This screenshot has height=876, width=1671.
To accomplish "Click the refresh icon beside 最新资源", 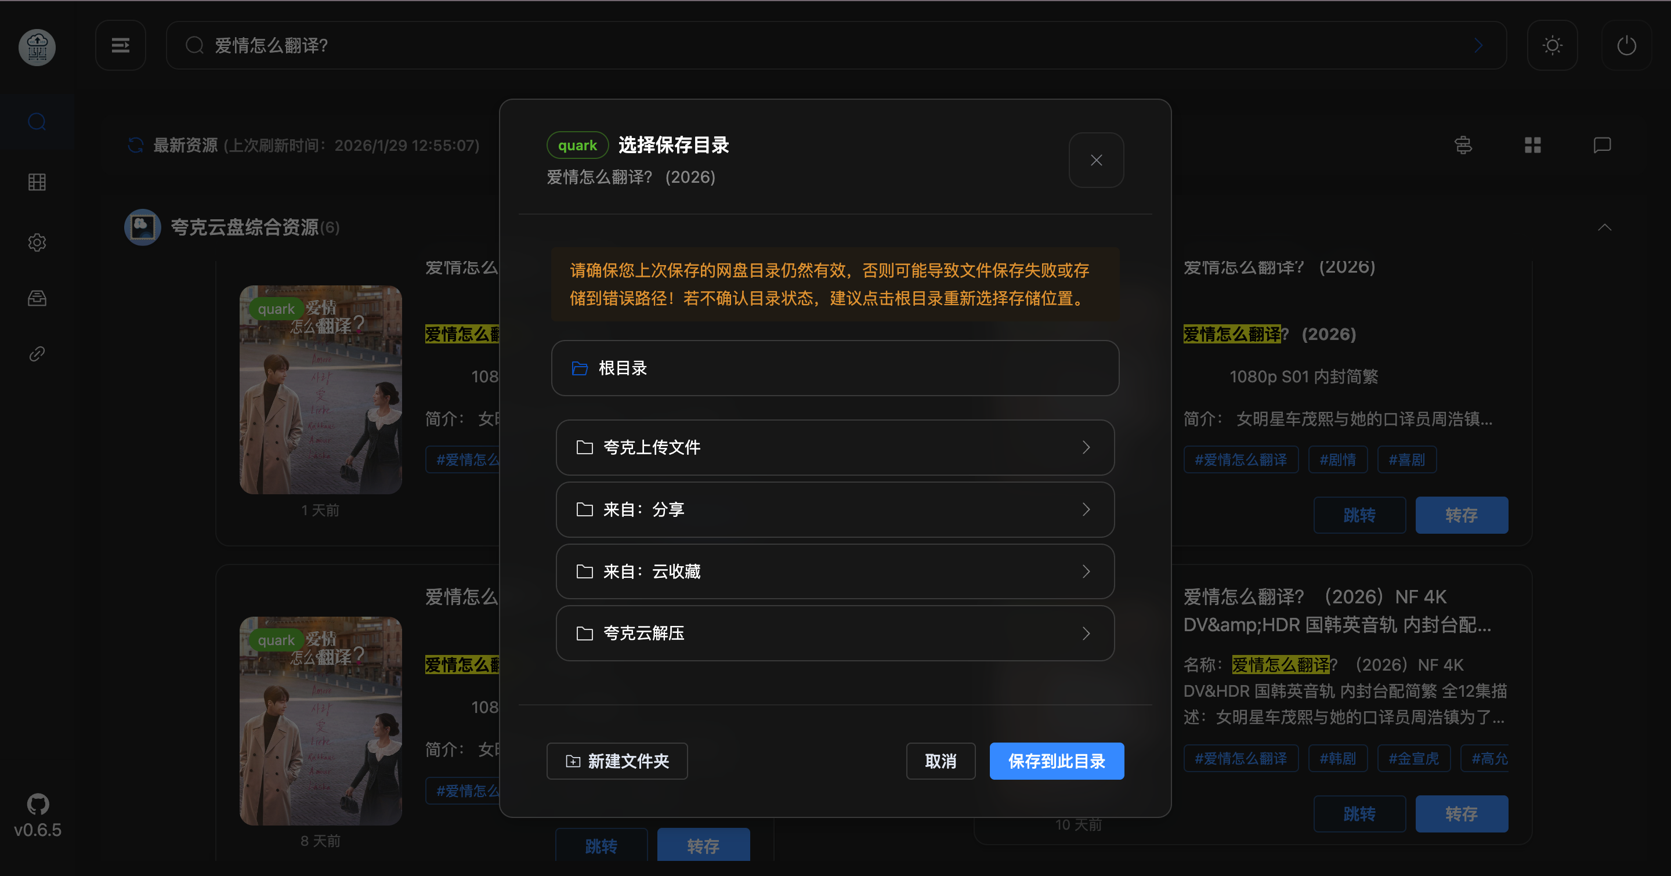I will coord(136,145).
